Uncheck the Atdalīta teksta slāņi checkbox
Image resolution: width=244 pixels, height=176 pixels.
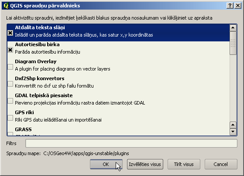10,33
